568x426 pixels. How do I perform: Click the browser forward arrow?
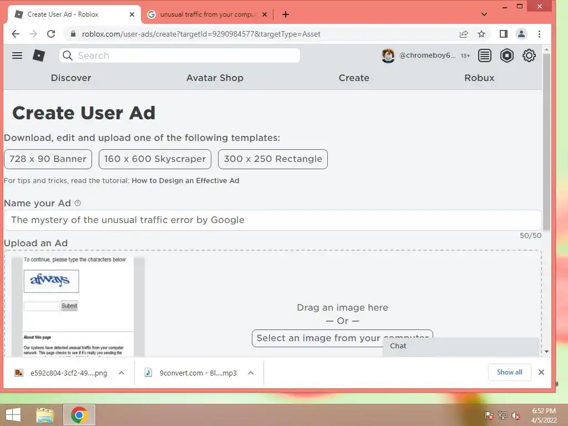point(33,34)
